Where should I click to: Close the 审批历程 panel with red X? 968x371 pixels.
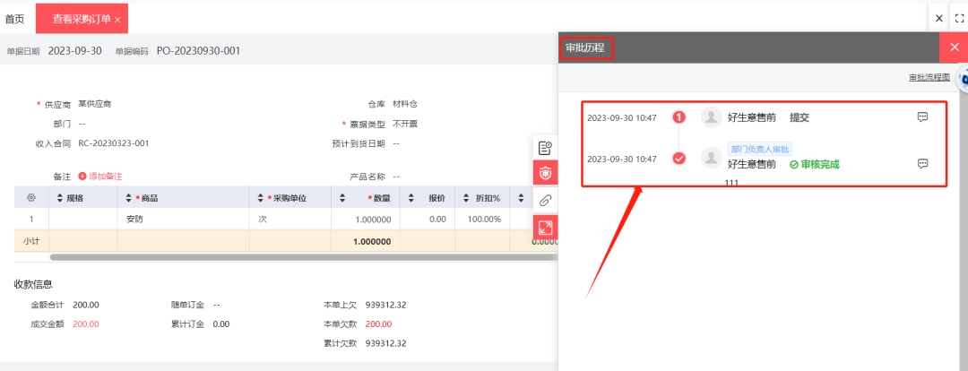954,47
